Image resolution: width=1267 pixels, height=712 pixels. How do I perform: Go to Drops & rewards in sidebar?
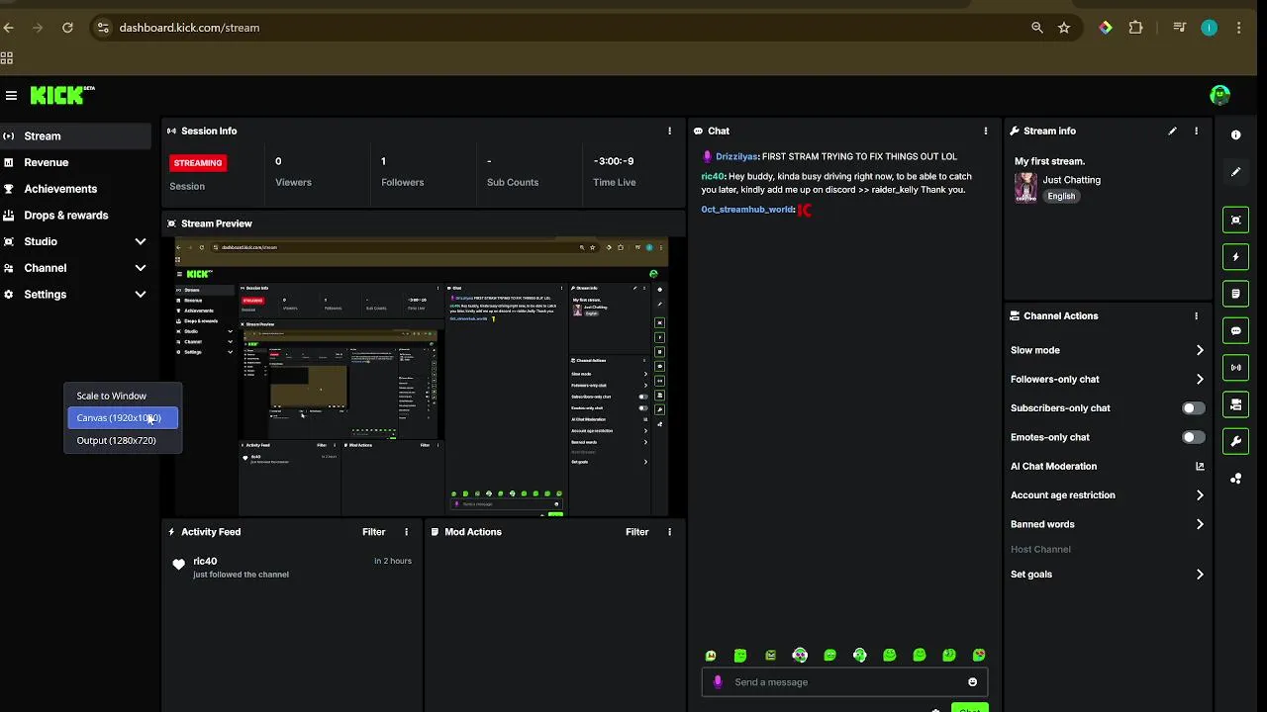(75, 215)
